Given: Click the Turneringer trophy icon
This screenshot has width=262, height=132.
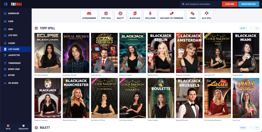Looking at the screenshot, I should 5,63.
